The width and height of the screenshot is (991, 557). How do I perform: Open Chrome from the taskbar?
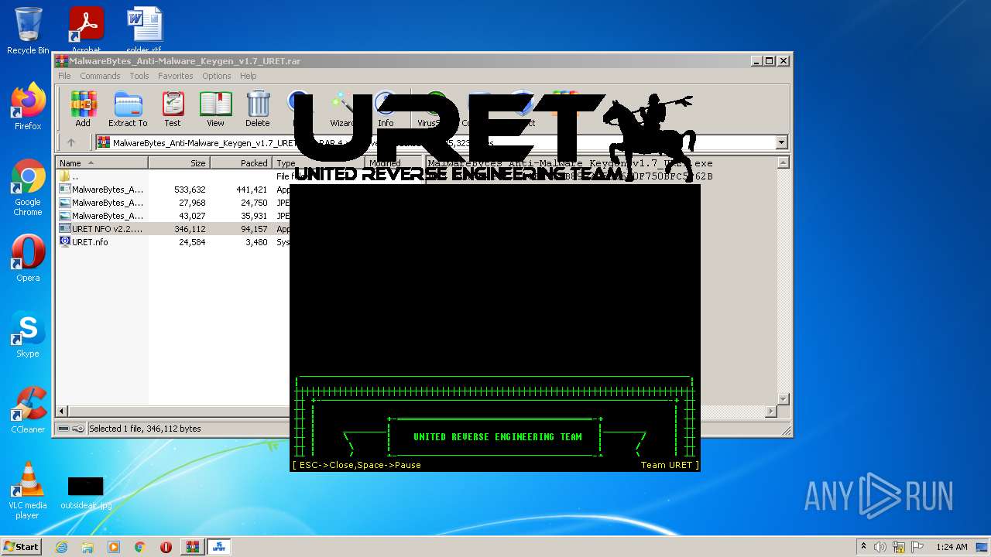(140, 547)
